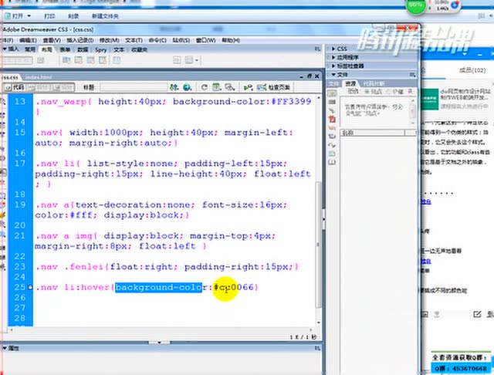Click the #FF3399 color value in code

click(x=291, y=101)
